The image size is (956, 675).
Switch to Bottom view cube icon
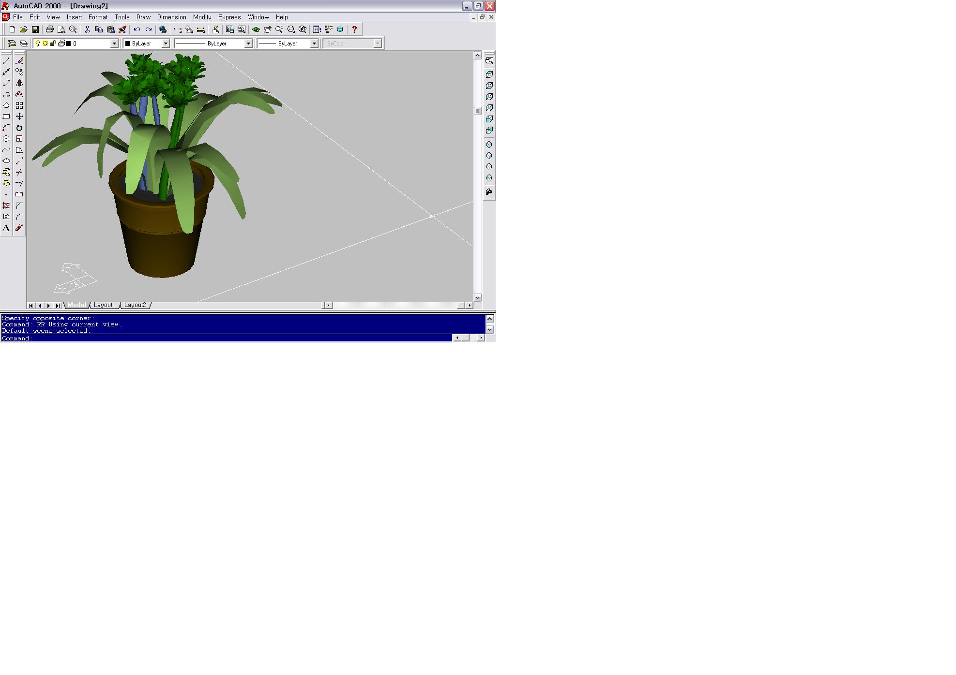(489, 86)
